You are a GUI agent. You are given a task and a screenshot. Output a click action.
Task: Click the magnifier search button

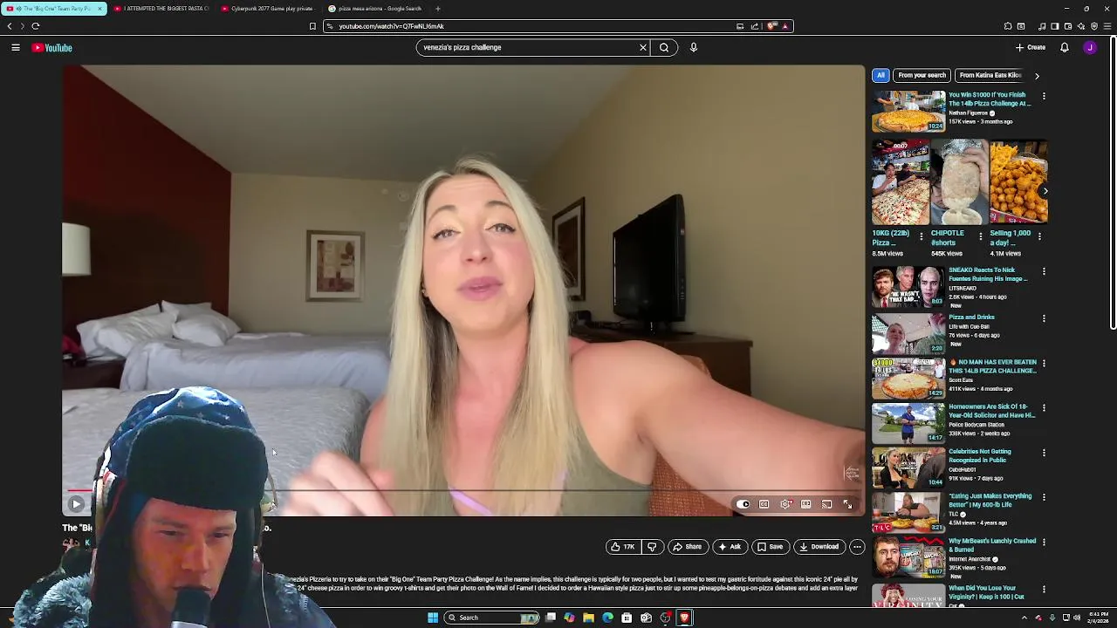tap(664, 48)
